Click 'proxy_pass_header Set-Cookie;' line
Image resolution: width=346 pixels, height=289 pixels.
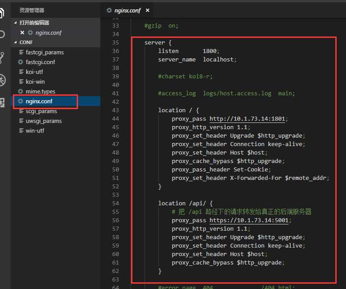click(x=221, y=170)
